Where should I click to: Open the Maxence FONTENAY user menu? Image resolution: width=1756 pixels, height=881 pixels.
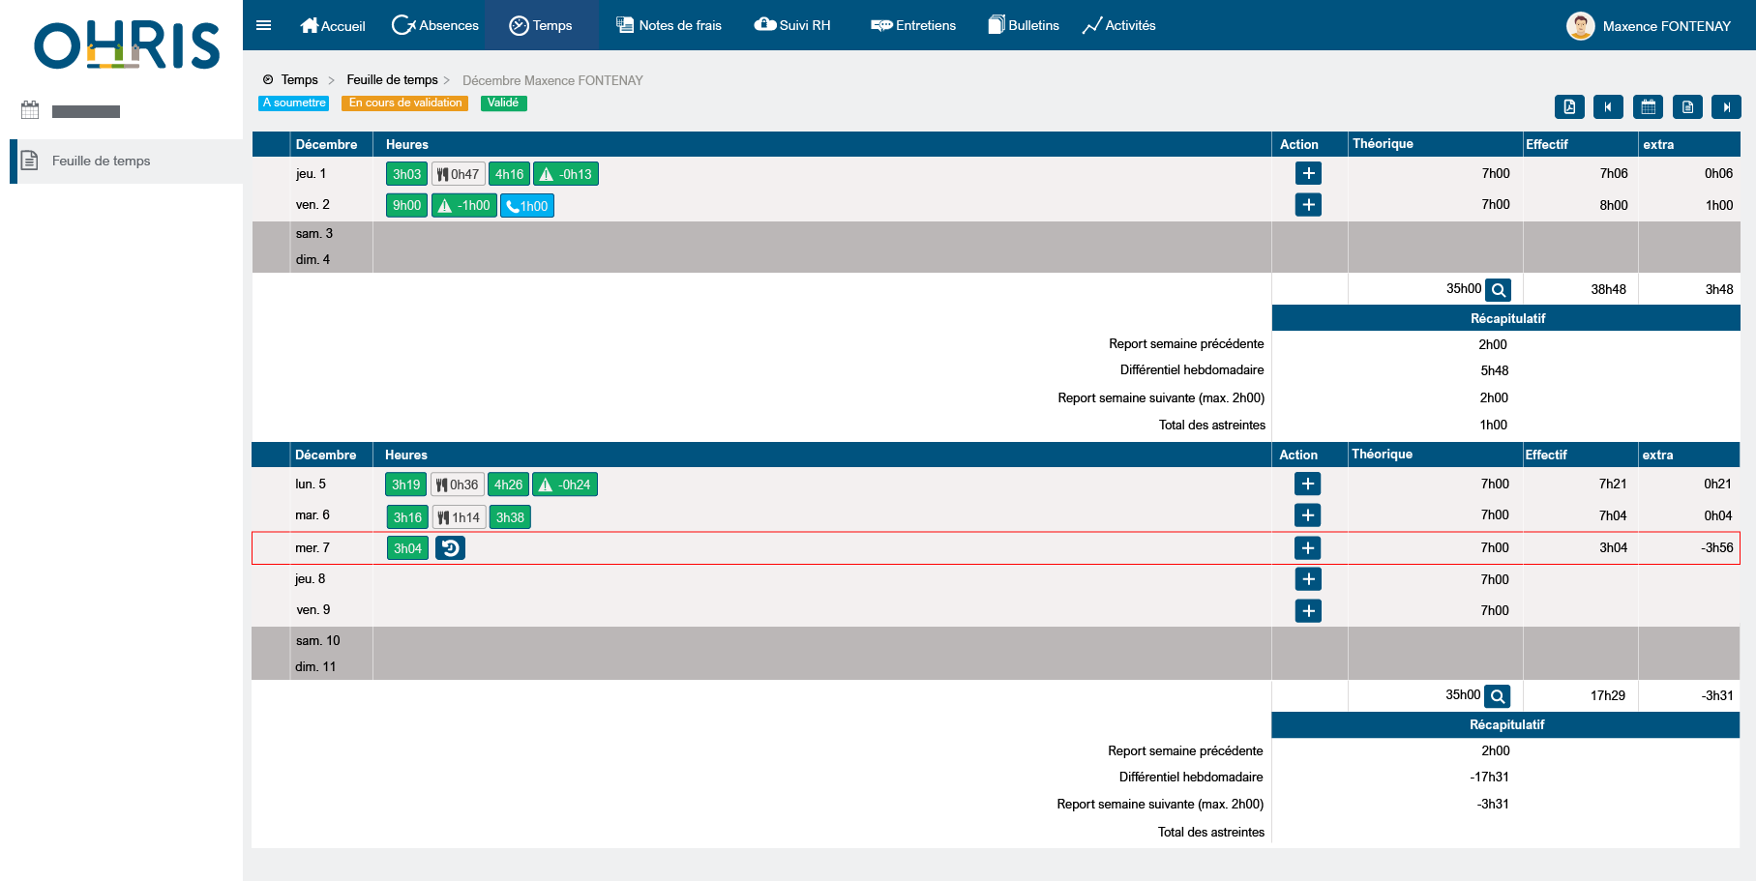coord(1649,26)
